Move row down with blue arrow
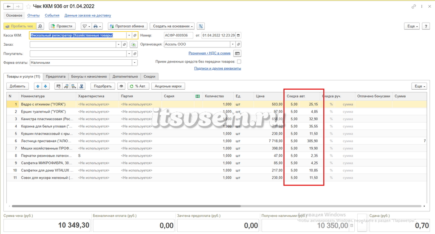Viewport: 435px width, 234px height. click(45, 86)
